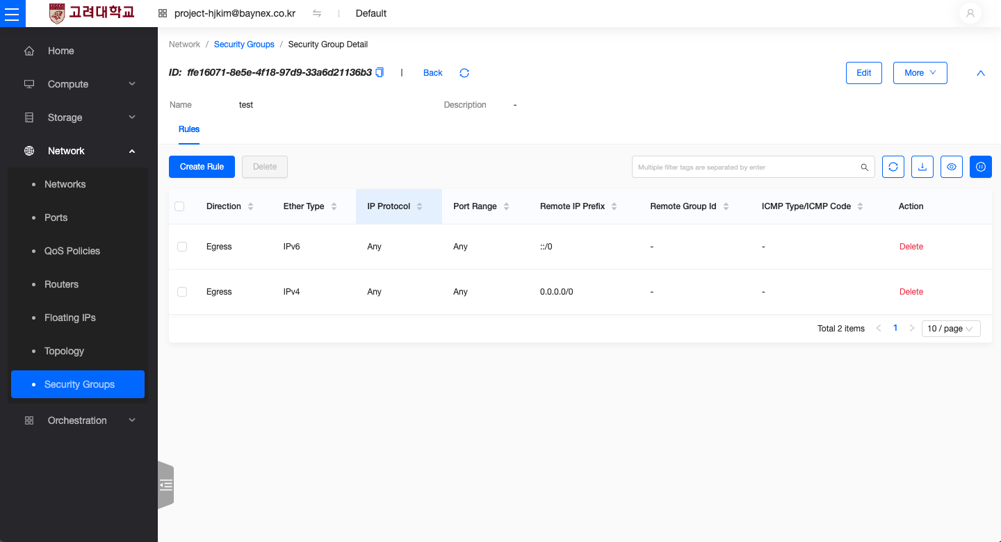Click the Edit button
This screenshot has height=542, width=1001.
pos(864,73)
